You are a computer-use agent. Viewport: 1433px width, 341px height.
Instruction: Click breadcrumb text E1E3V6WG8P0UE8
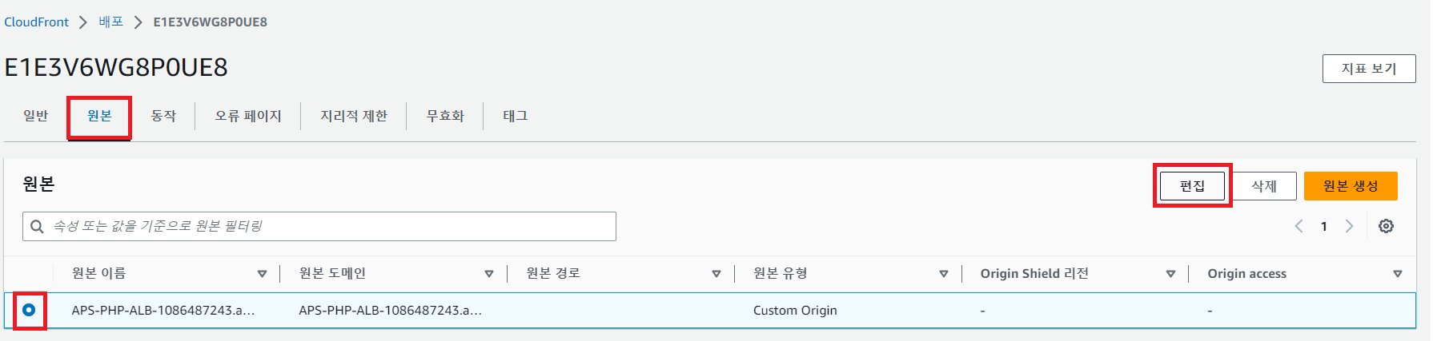click(x=211, y=22)
